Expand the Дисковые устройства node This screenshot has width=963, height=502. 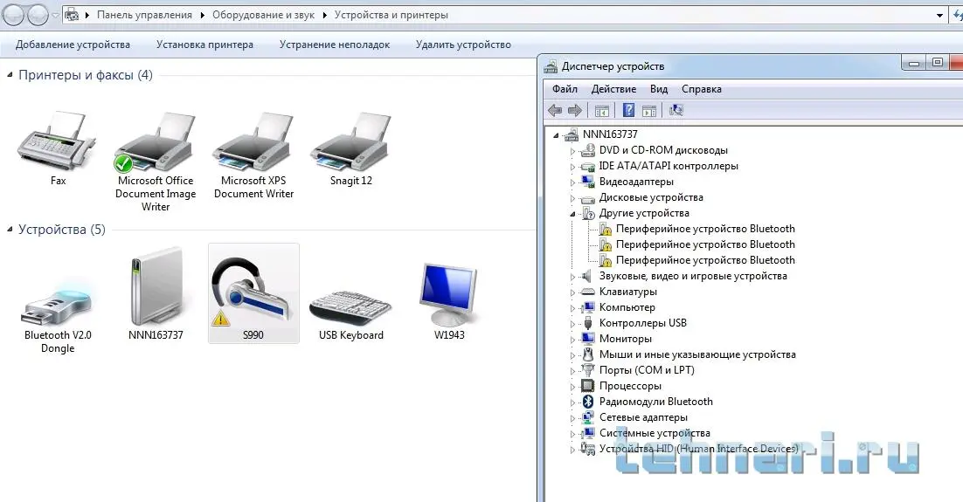pos(572,198)
